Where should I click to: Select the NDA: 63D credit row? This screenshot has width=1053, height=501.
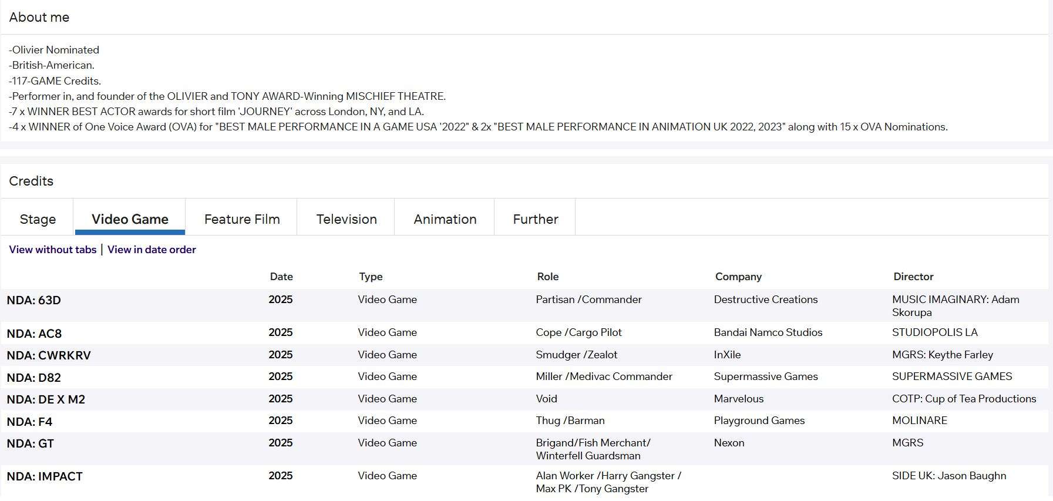click(x=525, y=305)
